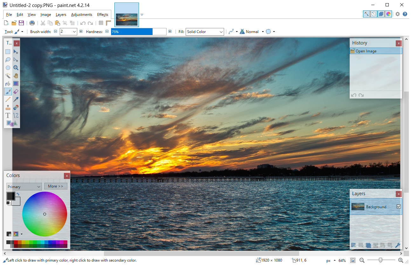Click the Add color to palette icon

click(x=9, y=234)
